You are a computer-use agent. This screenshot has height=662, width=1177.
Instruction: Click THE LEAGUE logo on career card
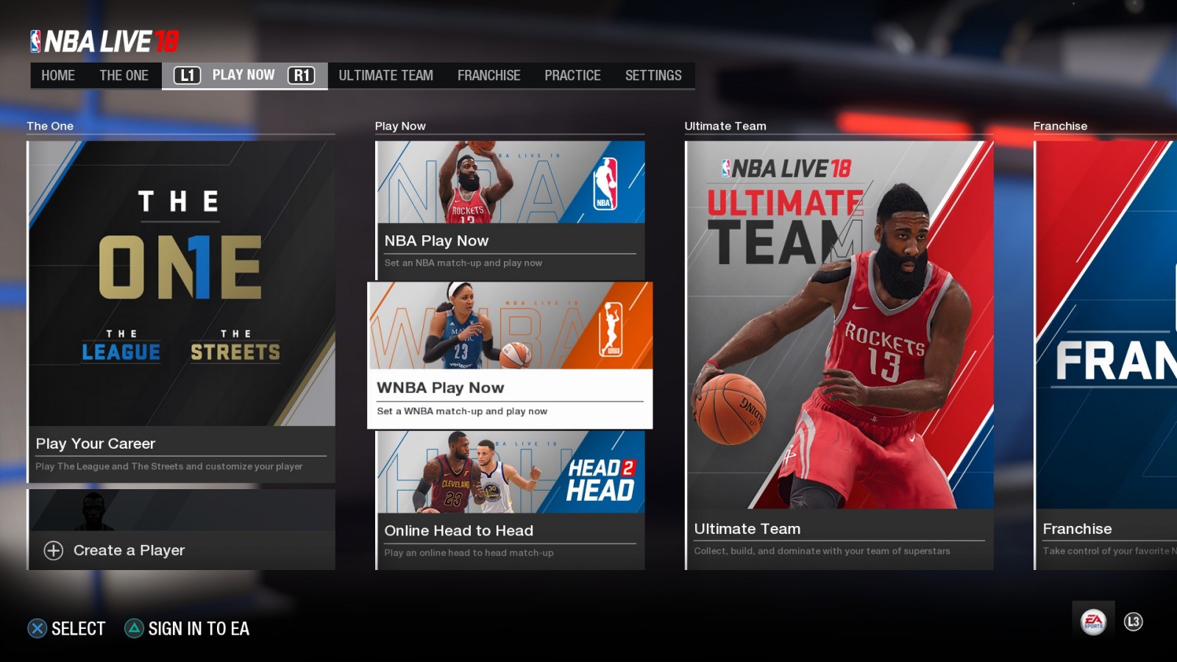(x=121, y=346)
